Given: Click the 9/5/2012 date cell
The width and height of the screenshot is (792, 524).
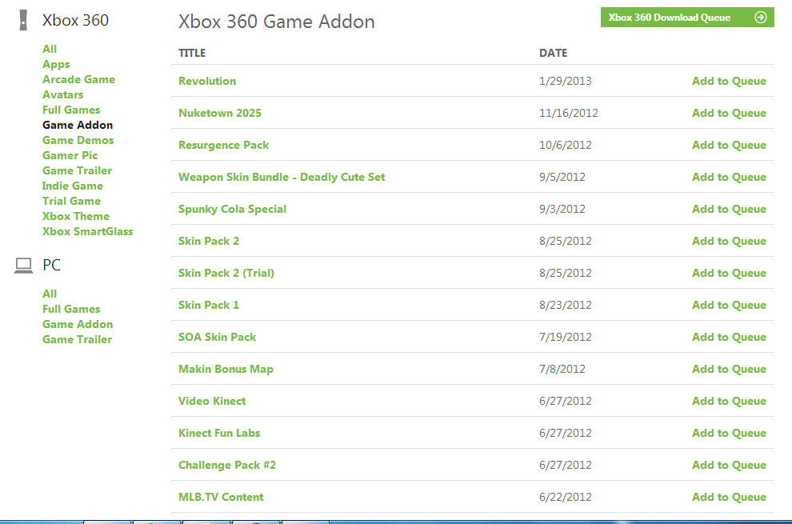Looking at the screenshot, I should point(562,177).
